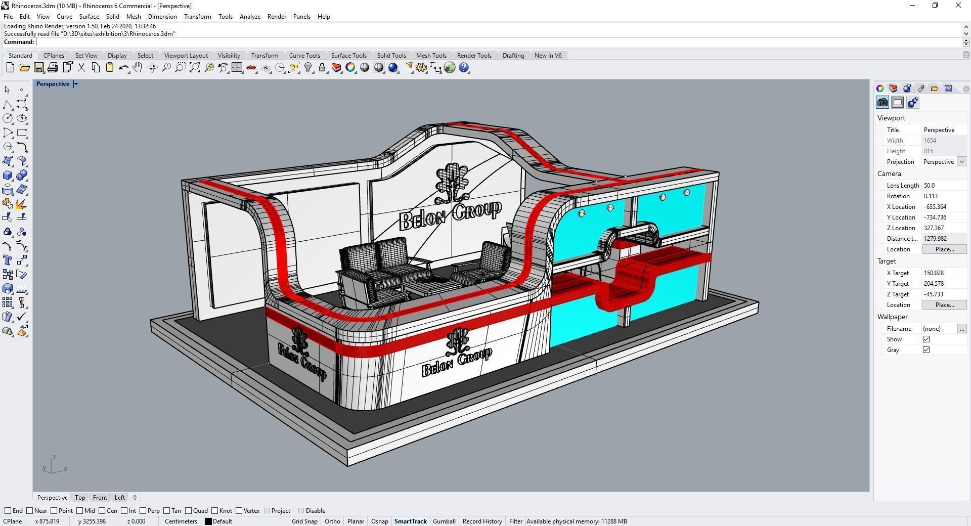Click the Lens Length value field
Image resolution: width=971 pixels, height=526 pixels.
(x=944, y=186)
